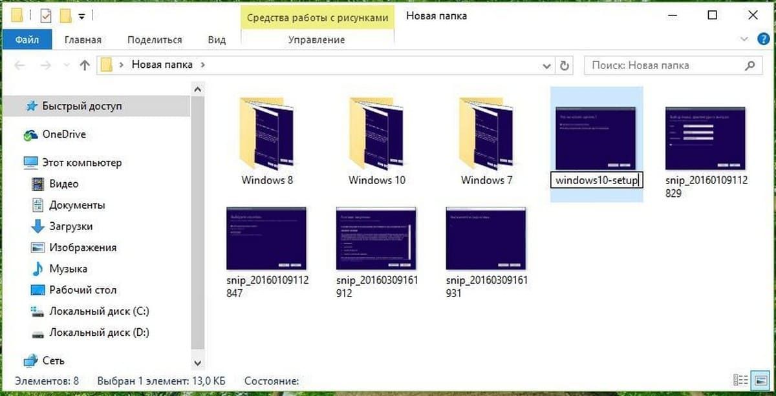The image size is (776, 396).
Task: Expand the ribbon with the chevron
Action: tap(746, 39)
